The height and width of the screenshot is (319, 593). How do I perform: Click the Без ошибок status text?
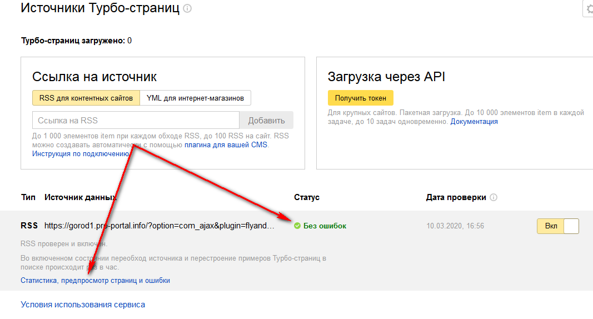click(325, 226)
